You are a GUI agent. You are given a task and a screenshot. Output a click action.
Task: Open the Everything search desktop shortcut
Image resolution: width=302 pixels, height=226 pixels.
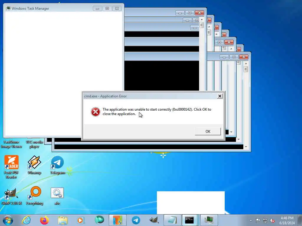click(x=35, y=196)
